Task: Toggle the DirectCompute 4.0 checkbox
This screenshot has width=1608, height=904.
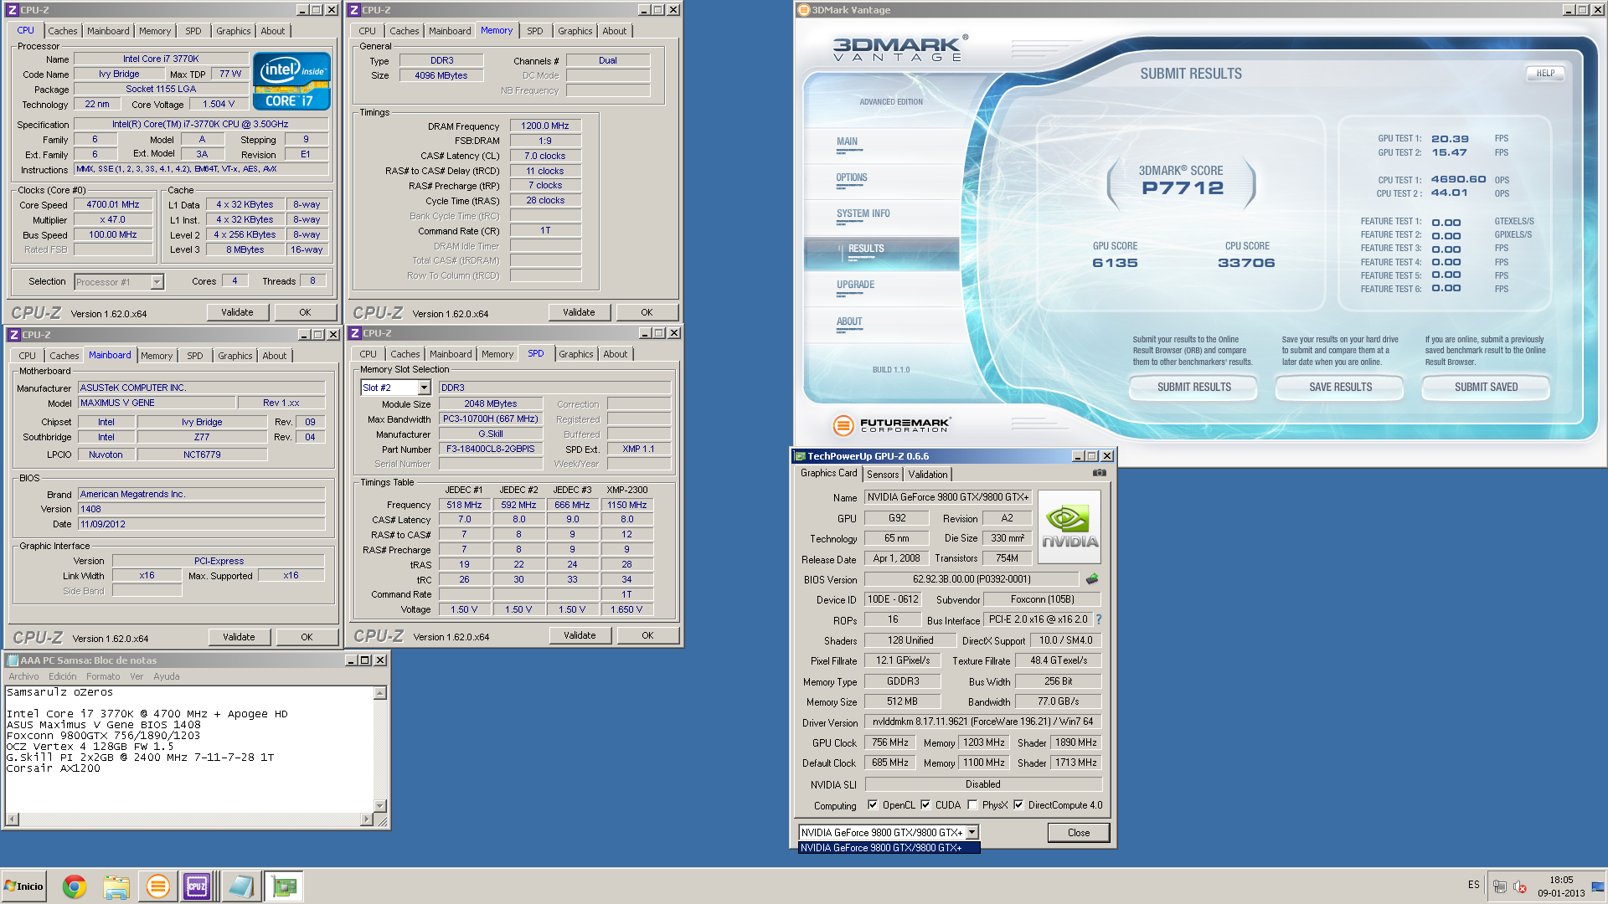Action: coord(1018,805)
